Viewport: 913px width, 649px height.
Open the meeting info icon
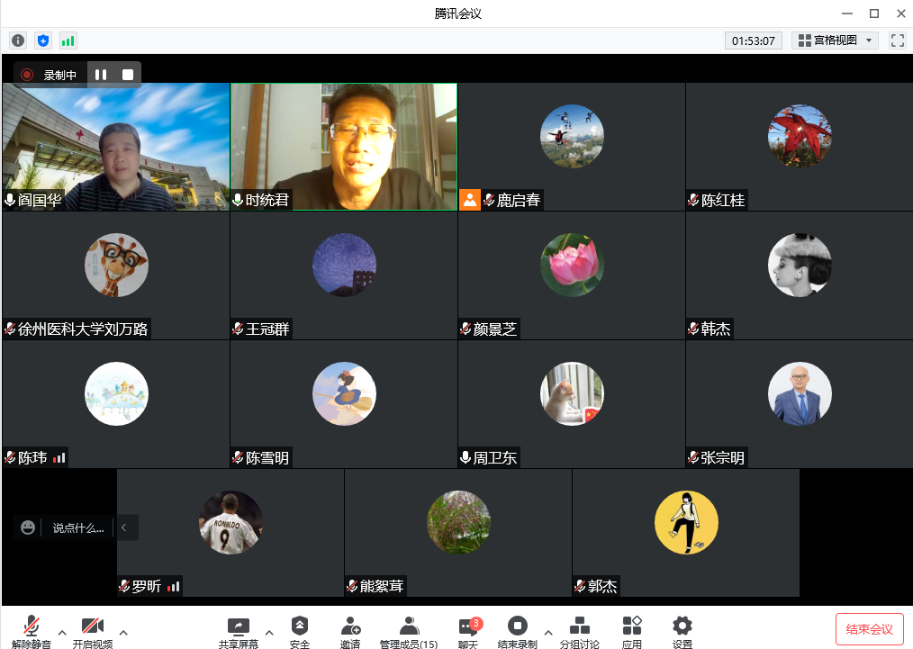[18, 41]
